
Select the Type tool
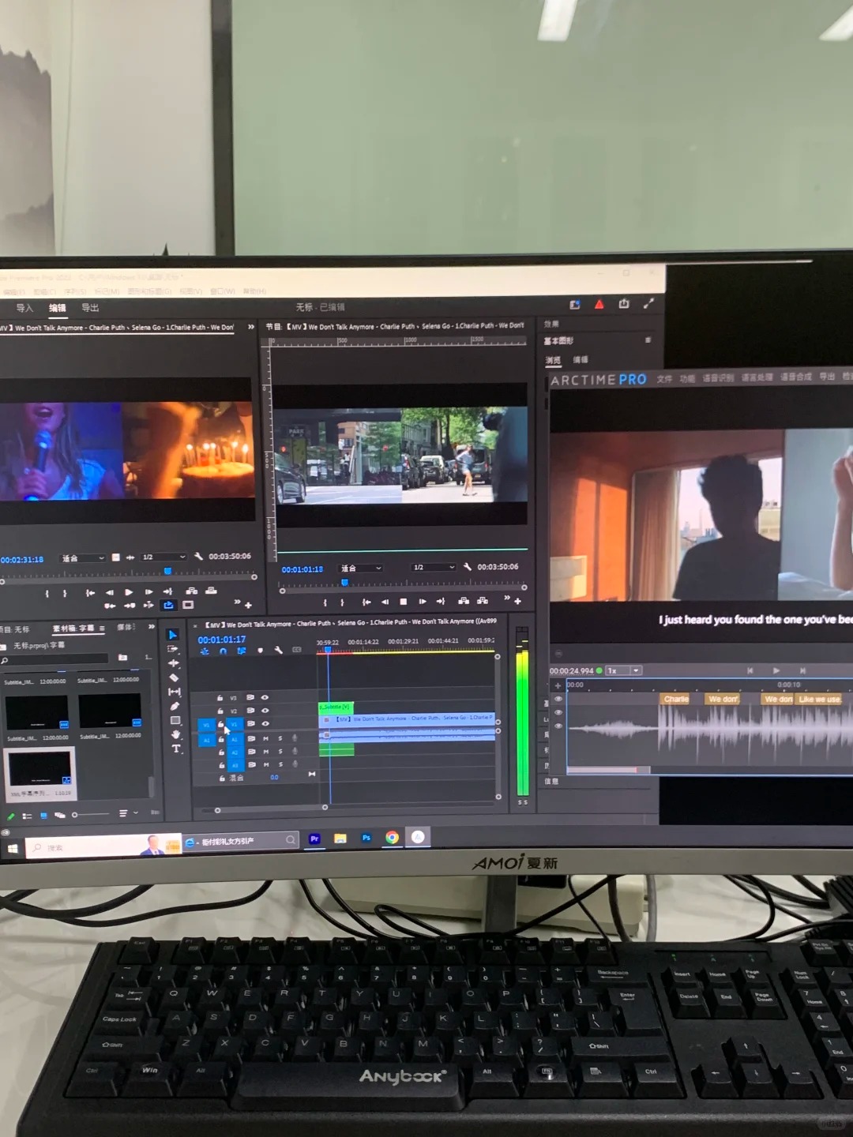point(176,749)
